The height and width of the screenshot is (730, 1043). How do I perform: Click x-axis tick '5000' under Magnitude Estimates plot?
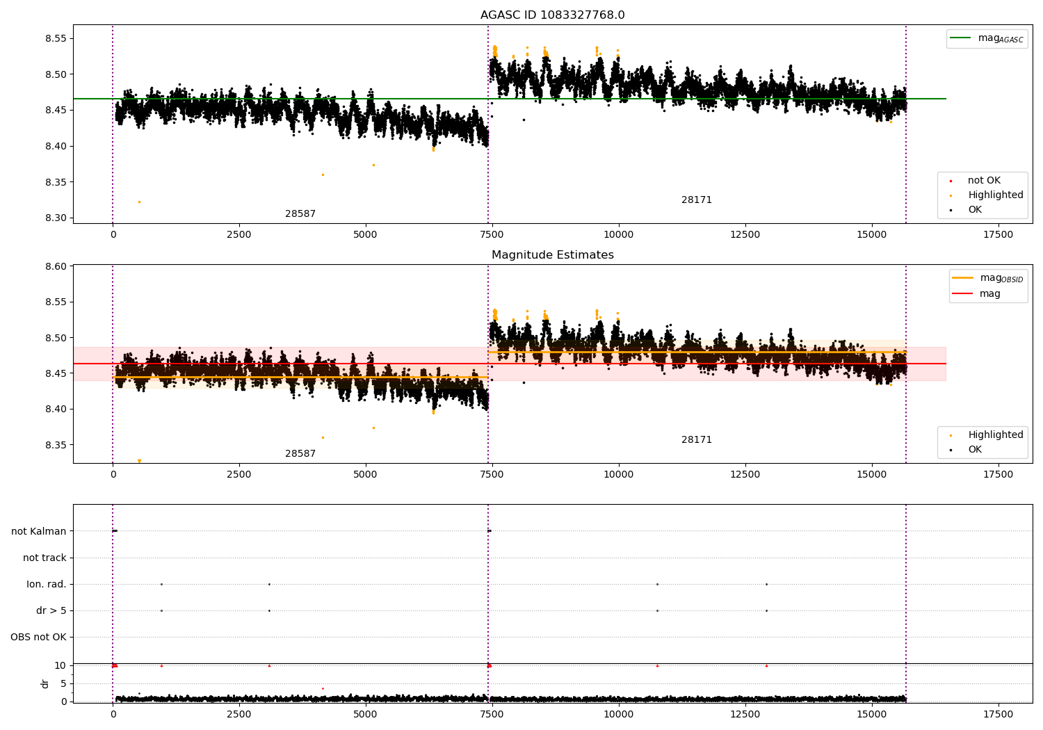coord(366,475)
